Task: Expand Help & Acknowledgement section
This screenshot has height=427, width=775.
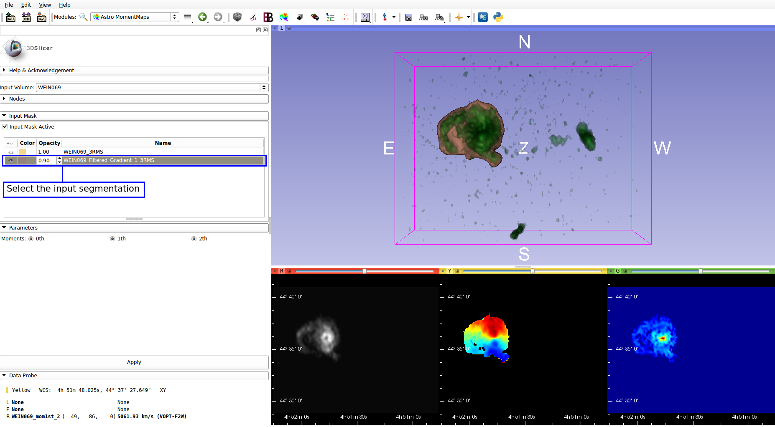Action: click(x=134, y=71)
